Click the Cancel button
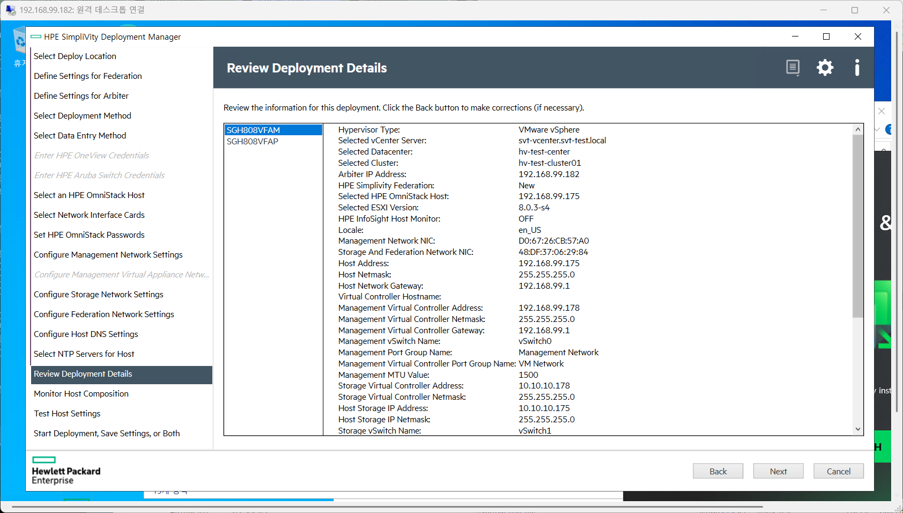903x513 pixels. (x=839, y=471)
